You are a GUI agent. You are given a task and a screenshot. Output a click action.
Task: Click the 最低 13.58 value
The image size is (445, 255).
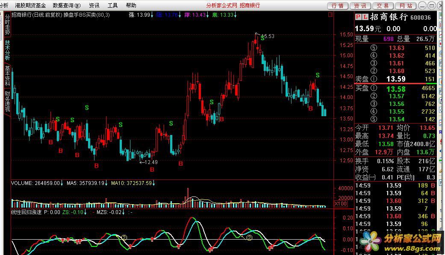click(x=386, y=144)
